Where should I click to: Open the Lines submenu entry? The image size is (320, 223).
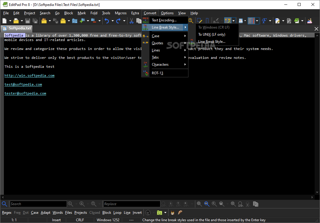pos(165,50)
